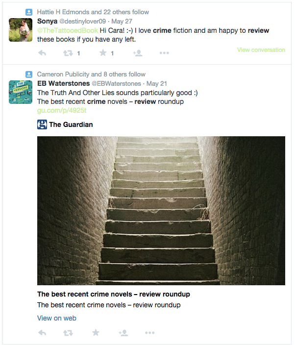295x347 pixels.
Task: Favorite Sonya's tweet with the star
Action: pos(103,52)
